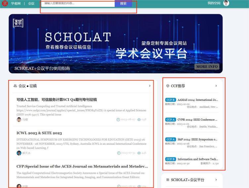
Task: Click the clock icon beside 2023-08-07
Action: (118, 120)
